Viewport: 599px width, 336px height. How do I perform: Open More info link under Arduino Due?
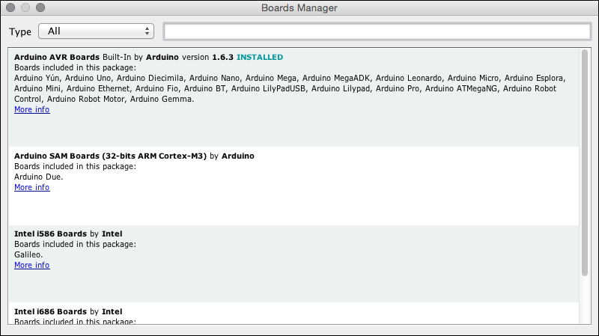point(32,188)
